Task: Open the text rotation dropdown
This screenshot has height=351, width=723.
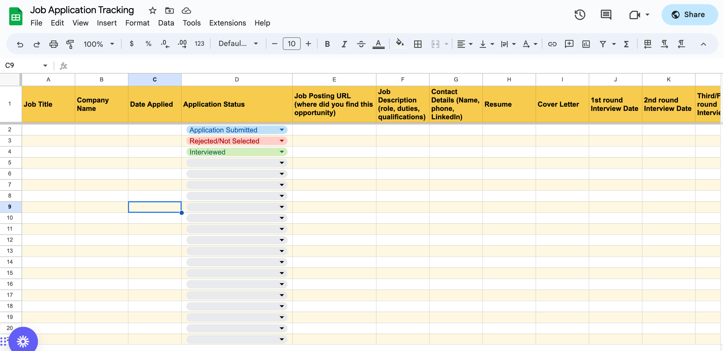Action: point(530,44)
